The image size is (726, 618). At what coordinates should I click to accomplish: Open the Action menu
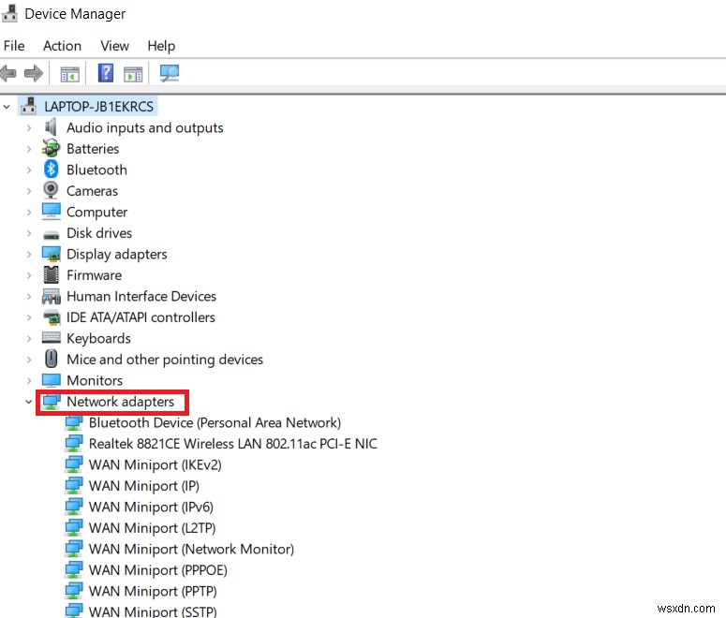62,46
